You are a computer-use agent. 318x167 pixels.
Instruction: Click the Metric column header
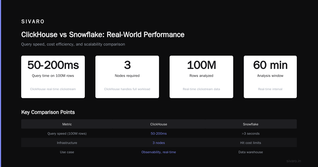67,124
